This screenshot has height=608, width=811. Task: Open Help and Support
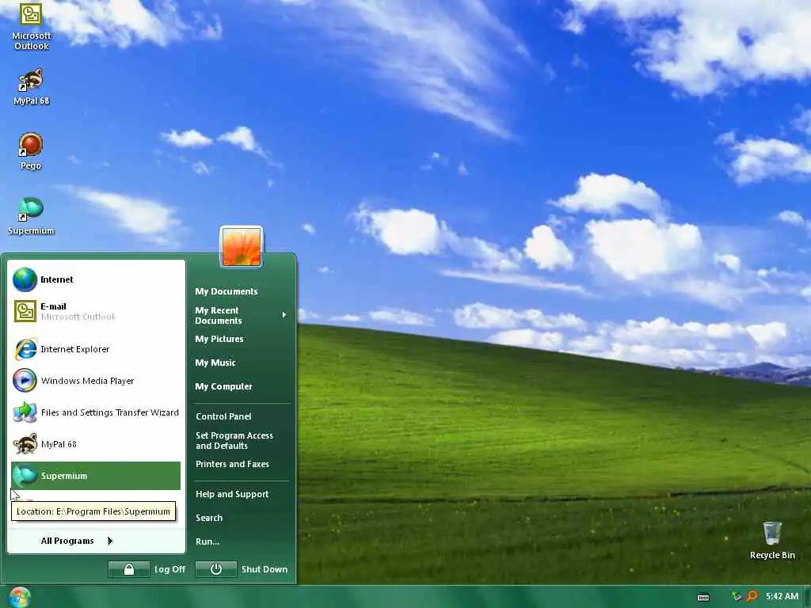point(232,494)
